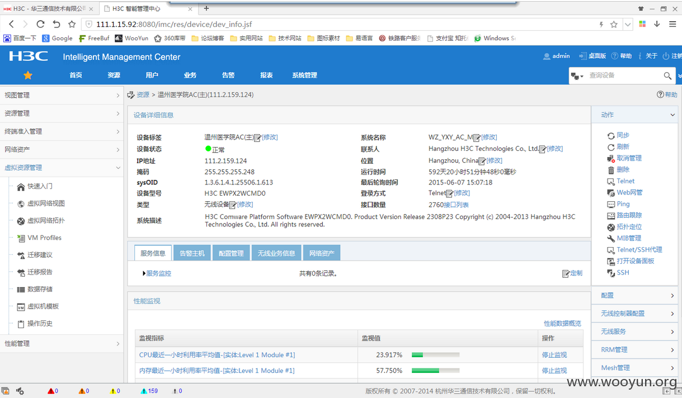The height and width of the screenshot is (398, 682).
Task: Click the favorites star icon in navigation bar
Action: [x=28, y=75]
